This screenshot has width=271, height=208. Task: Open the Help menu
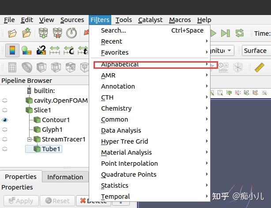204,20
